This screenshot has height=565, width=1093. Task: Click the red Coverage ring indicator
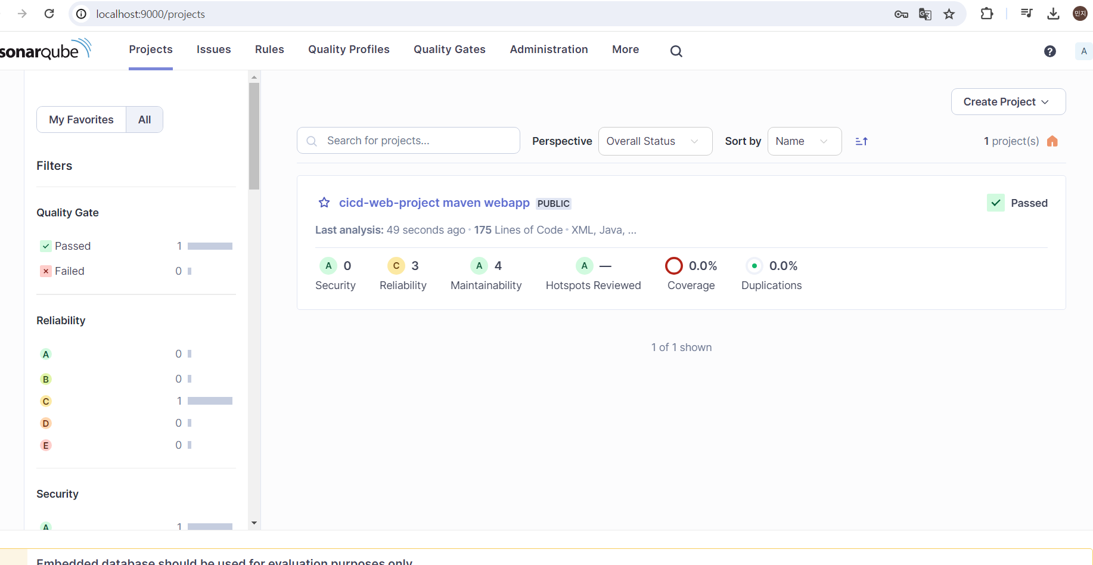click(x=674, y=266)
